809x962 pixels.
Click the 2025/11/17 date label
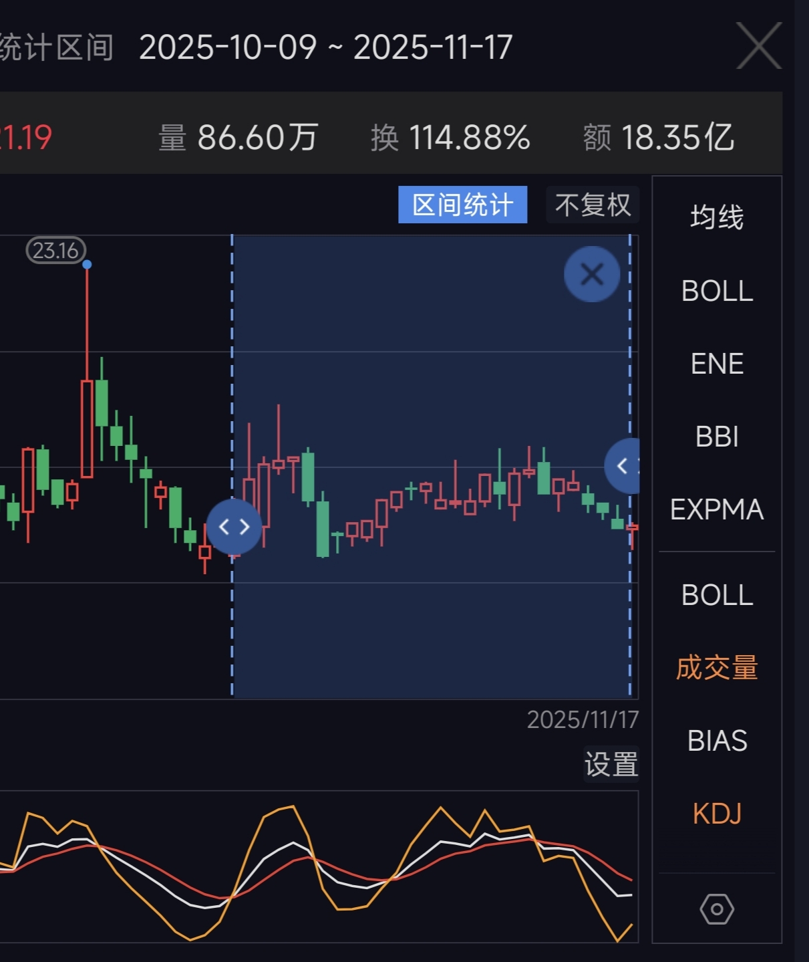coord(583,720)
